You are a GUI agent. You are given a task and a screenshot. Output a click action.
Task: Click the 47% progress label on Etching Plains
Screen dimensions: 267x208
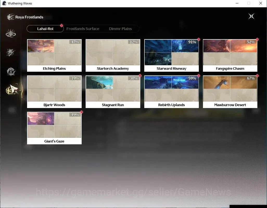pos(75,42)
